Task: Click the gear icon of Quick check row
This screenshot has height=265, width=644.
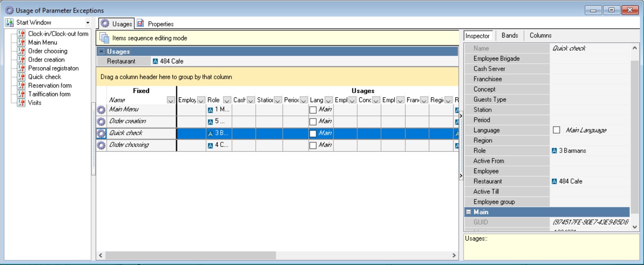Action: tap(102, 134)
